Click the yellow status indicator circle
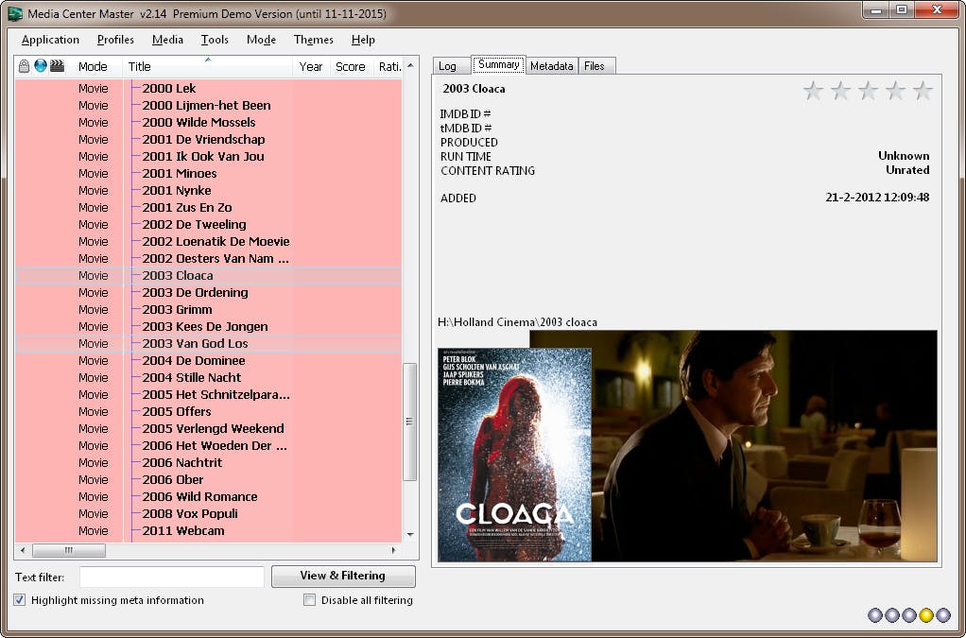Viewport: 966px width, 638px height. click(x=926, y=614)
